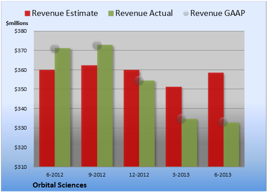The image size is (267, 192).
Task: Click the gray Revenue GAAP legend marker
Action: point(186,14)
